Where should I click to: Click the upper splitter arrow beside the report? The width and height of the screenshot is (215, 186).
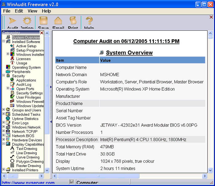pos(51,87)
